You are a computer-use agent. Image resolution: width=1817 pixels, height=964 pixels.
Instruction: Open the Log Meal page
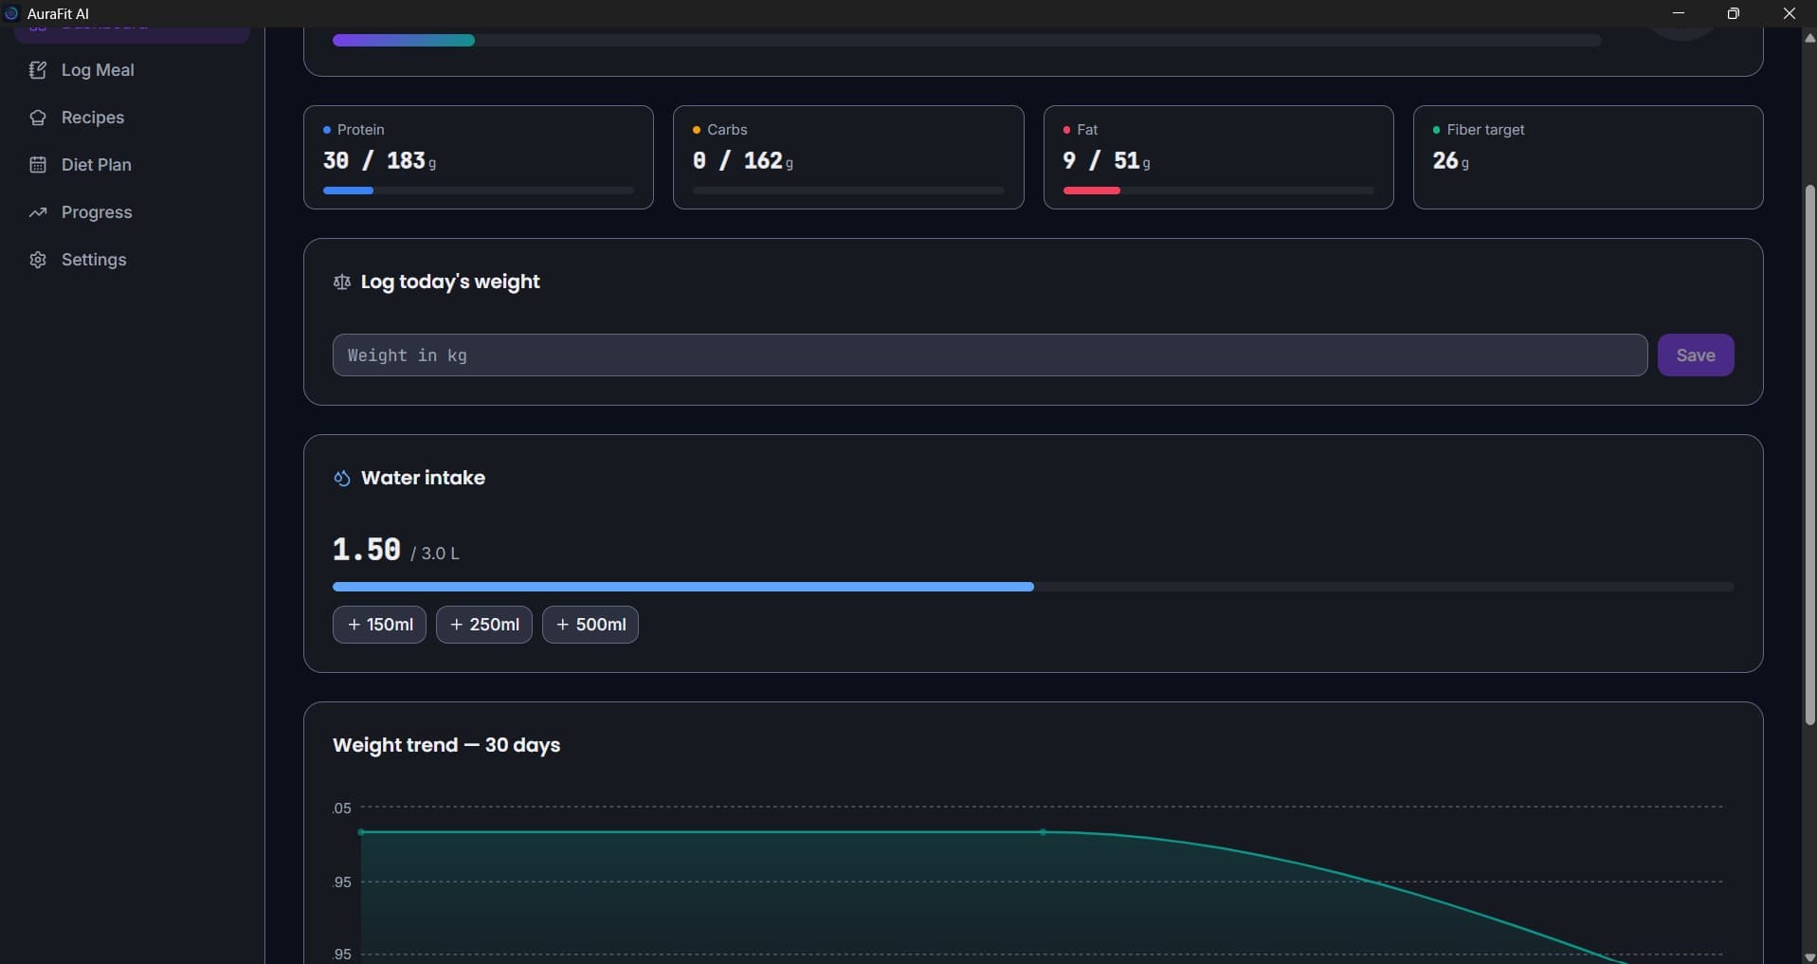(x=132, y=70)
